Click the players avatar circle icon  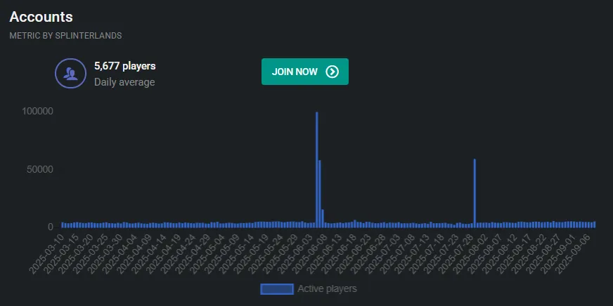71,74
